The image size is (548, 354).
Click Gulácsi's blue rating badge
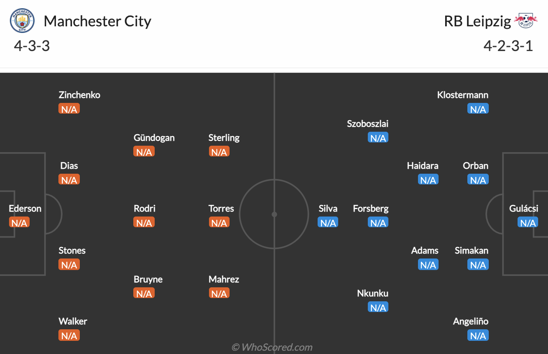click(x=528, y=223)
